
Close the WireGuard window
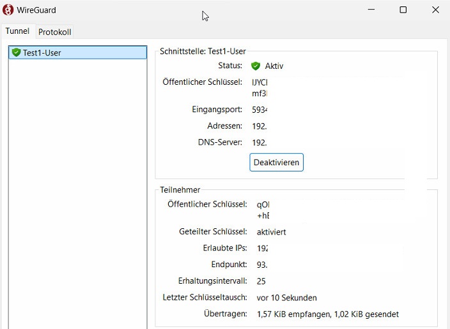[x=435, y=10]
